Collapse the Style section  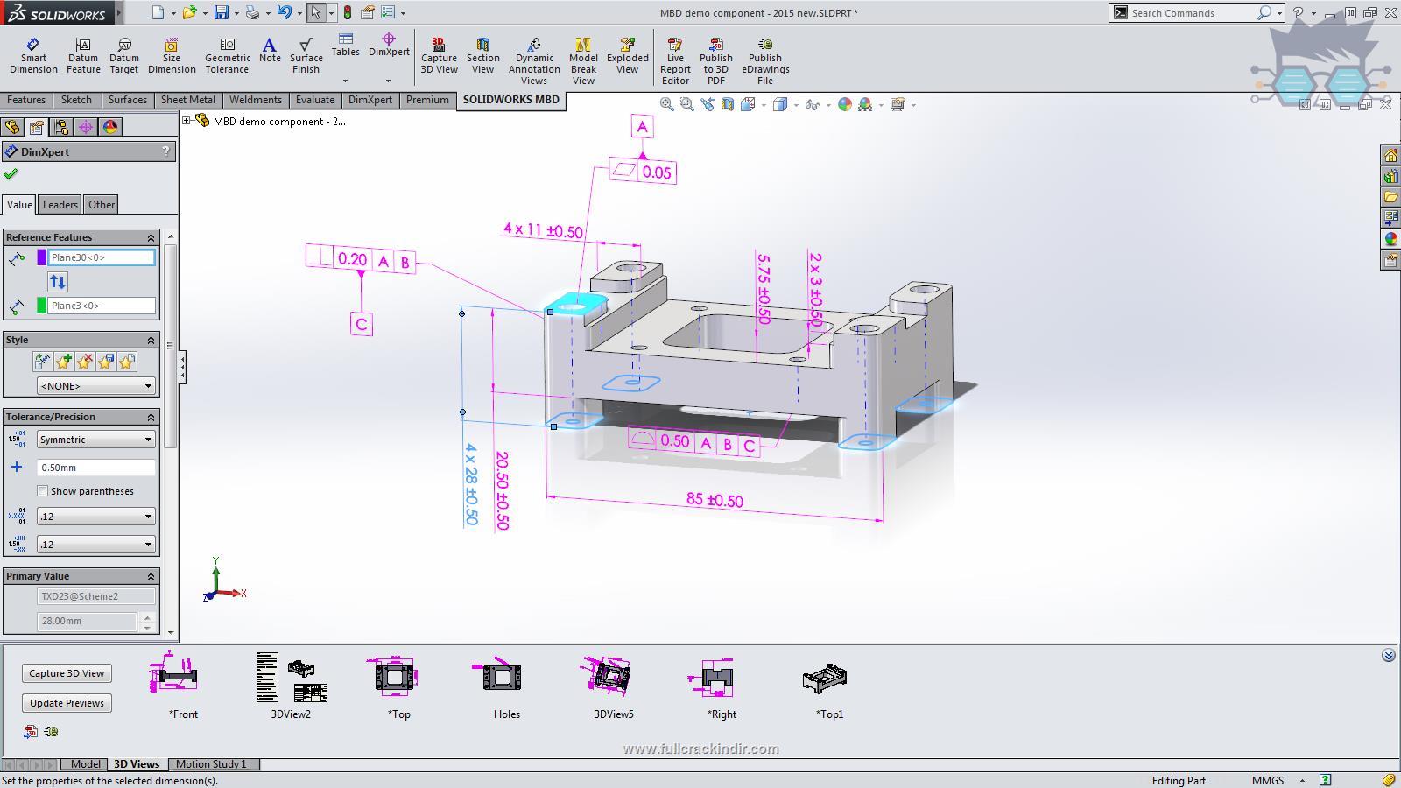(x=151, y=340)
